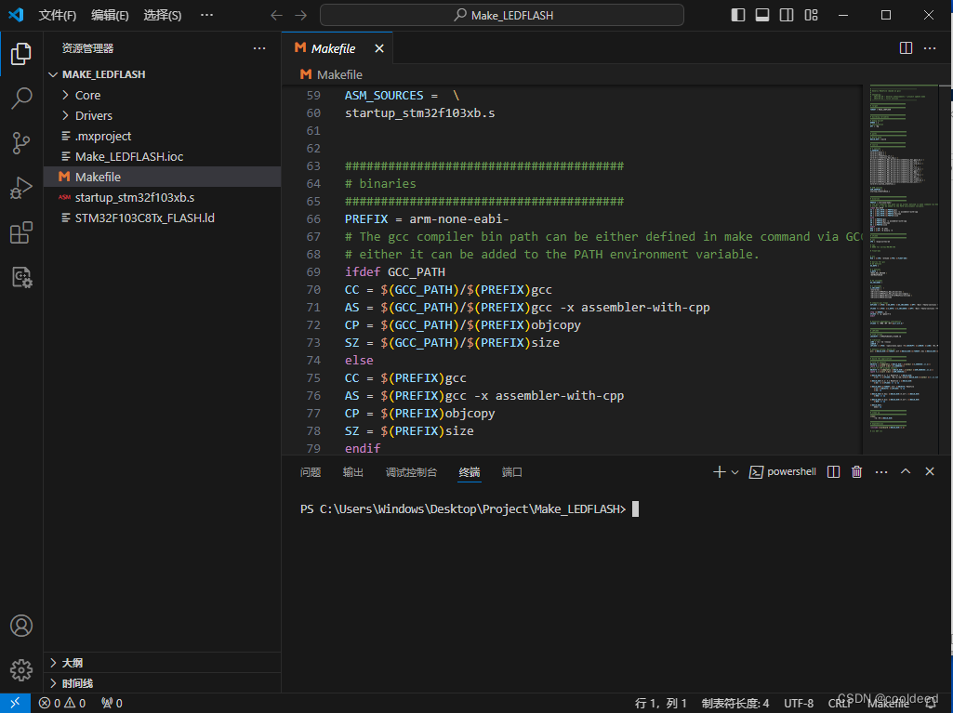This screenshot has width=953, height=713.
Task: Split the editor to the right
Action: pos(906,48)
